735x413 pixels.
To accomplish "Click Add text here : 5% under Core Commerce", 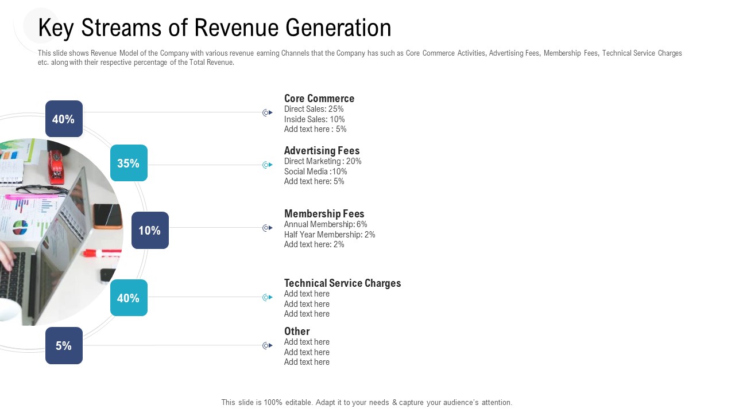I will coord(315,129).
